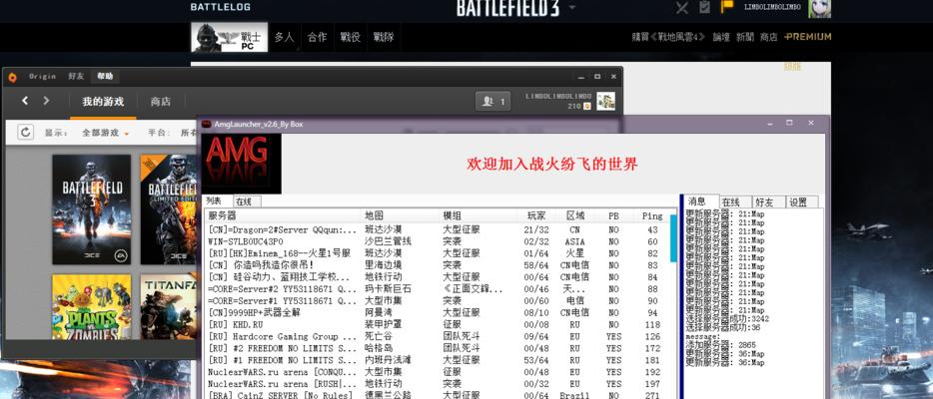Viewport: 933px width, 399px height.
Task: Expand the 全部游戏 filter dropdown in Origin
Action: tap(105, 133)
